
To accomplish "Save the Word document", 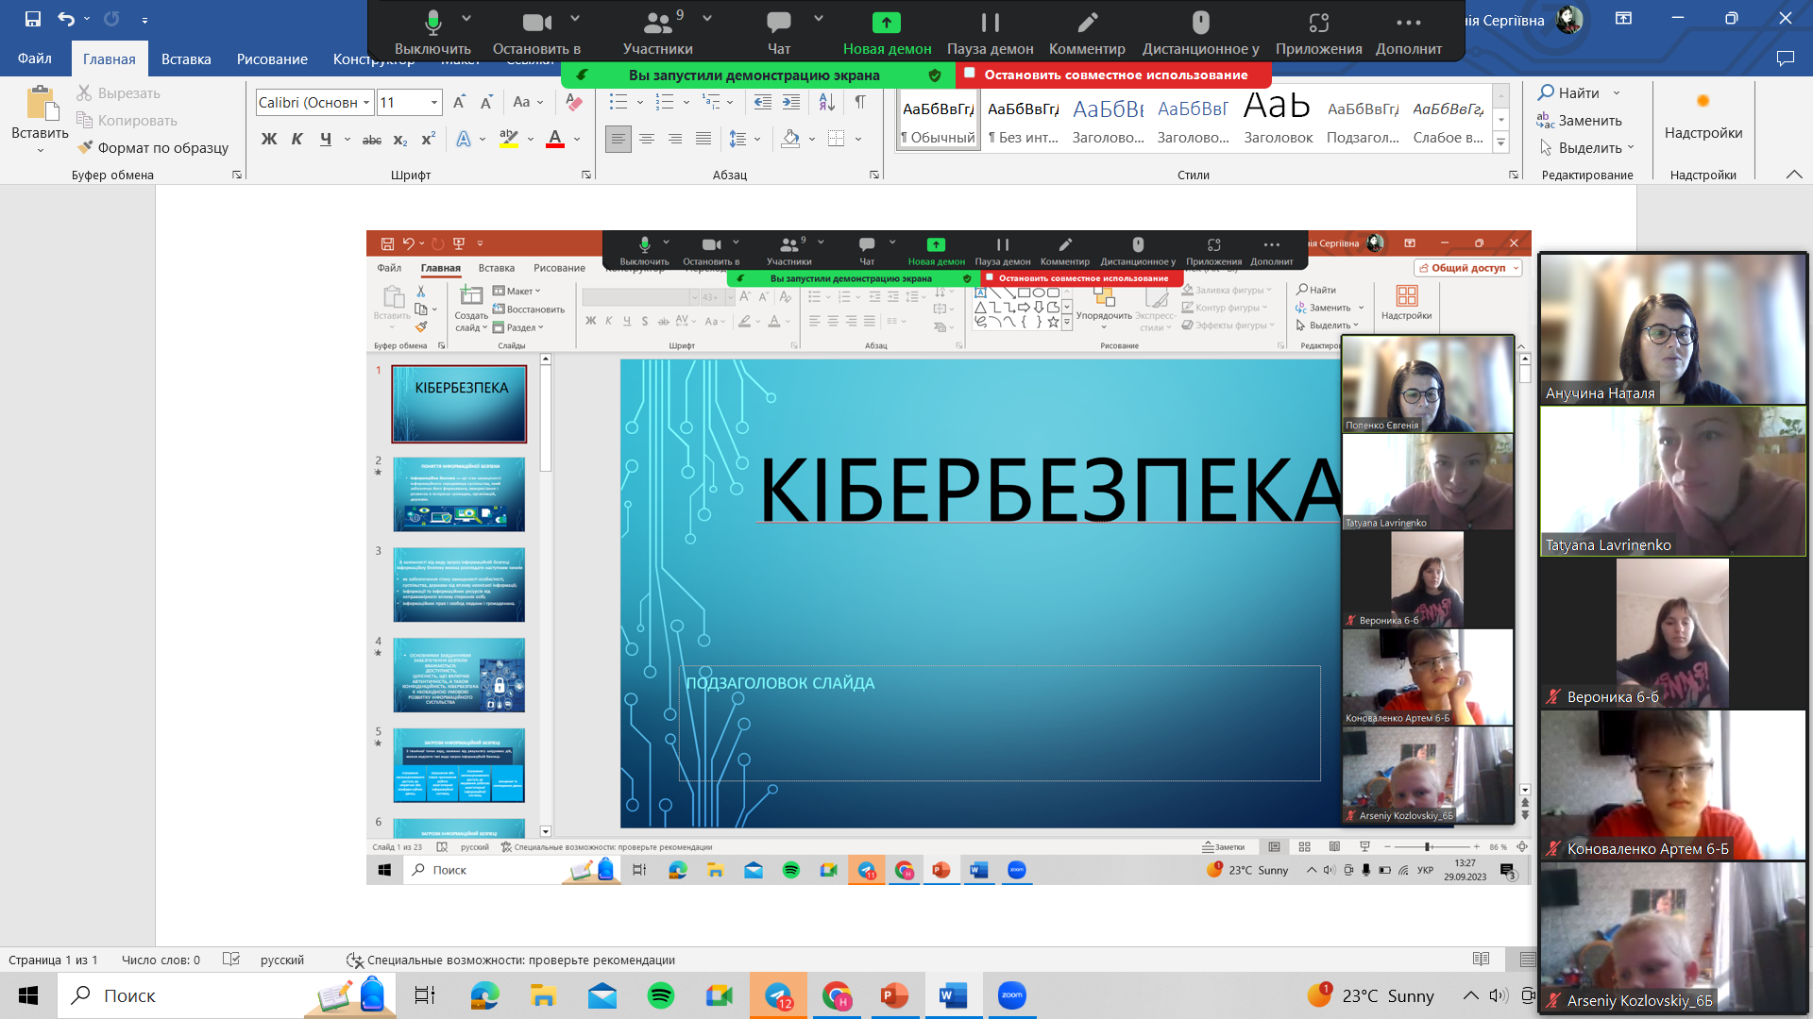I will tap(33, 19).
